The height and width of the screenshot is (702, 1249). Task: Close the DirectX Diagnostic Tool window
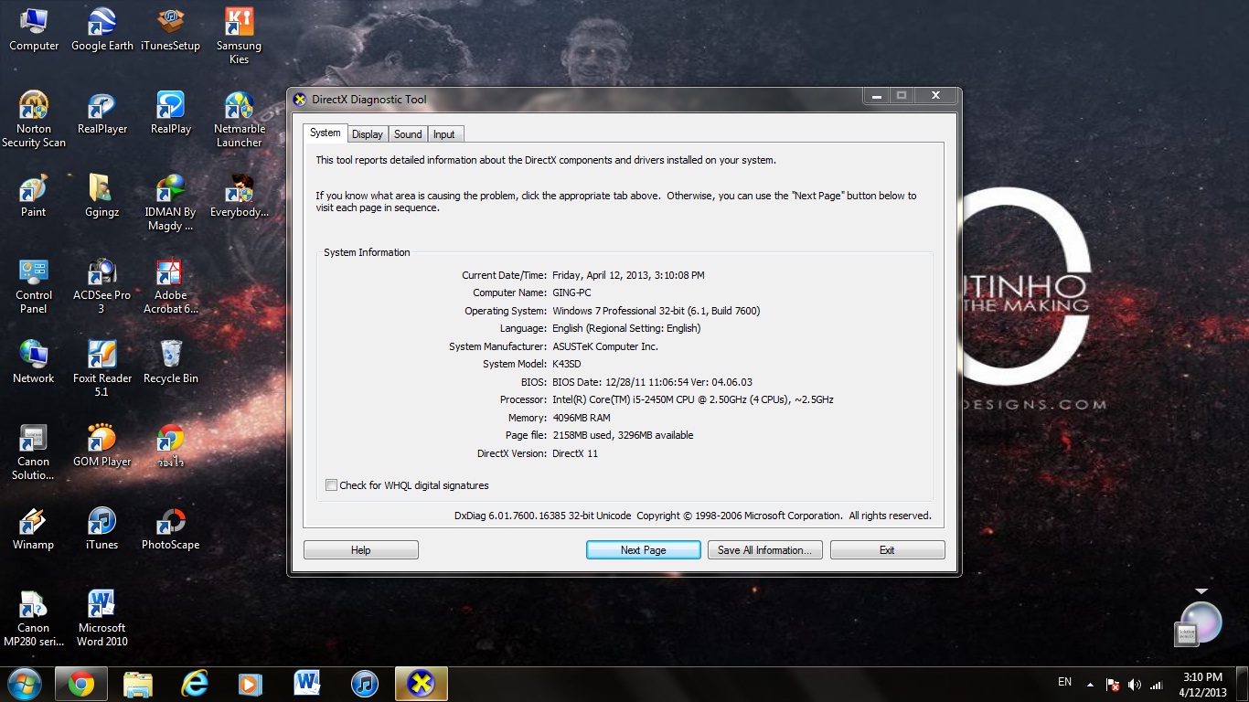coord(935,96)
